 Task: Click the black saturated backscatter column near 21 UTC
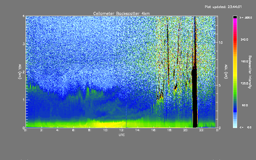click(195, 98)
